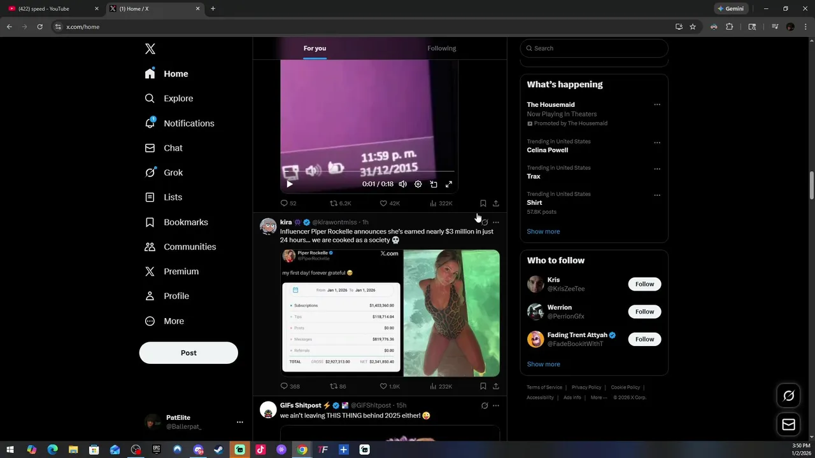
Task: Open the floating Grok button
Action: (x=789, y=396)
